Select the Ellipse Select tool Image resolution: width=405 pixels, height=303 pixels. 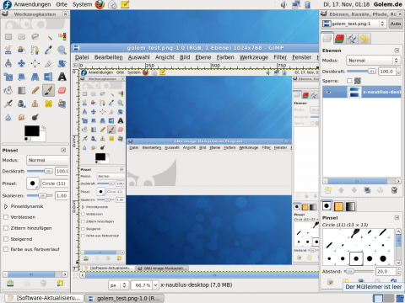tap(22, 36)
